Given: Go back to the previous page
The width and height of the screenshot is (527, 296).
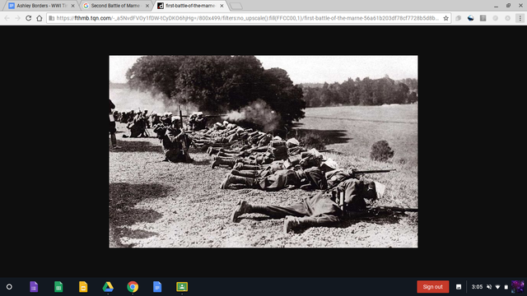Looking at the screenshot, I should click(x=7, y=18).
